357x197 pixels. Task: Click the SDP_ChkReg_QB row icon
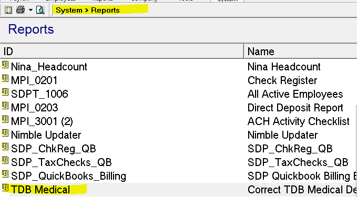(5, 147)
